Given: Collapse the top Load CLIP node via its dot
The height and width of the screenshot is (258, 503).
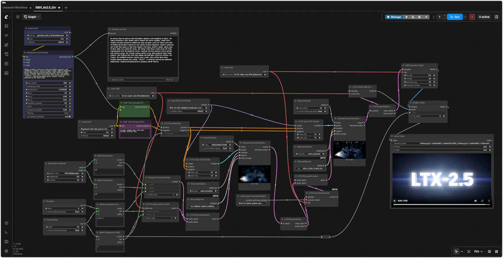Looking at the screenshot, I should [26, 28].
